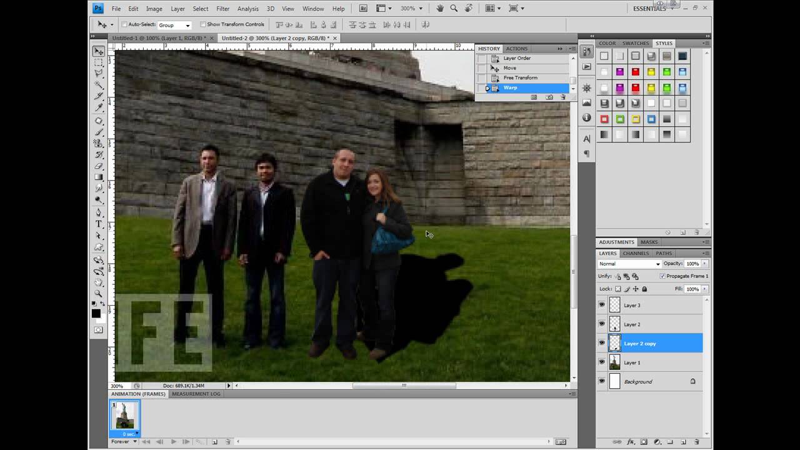Select the Zoom tool in toolbox
The width and height of the screenshot is (800, 450).
(99, 293)
